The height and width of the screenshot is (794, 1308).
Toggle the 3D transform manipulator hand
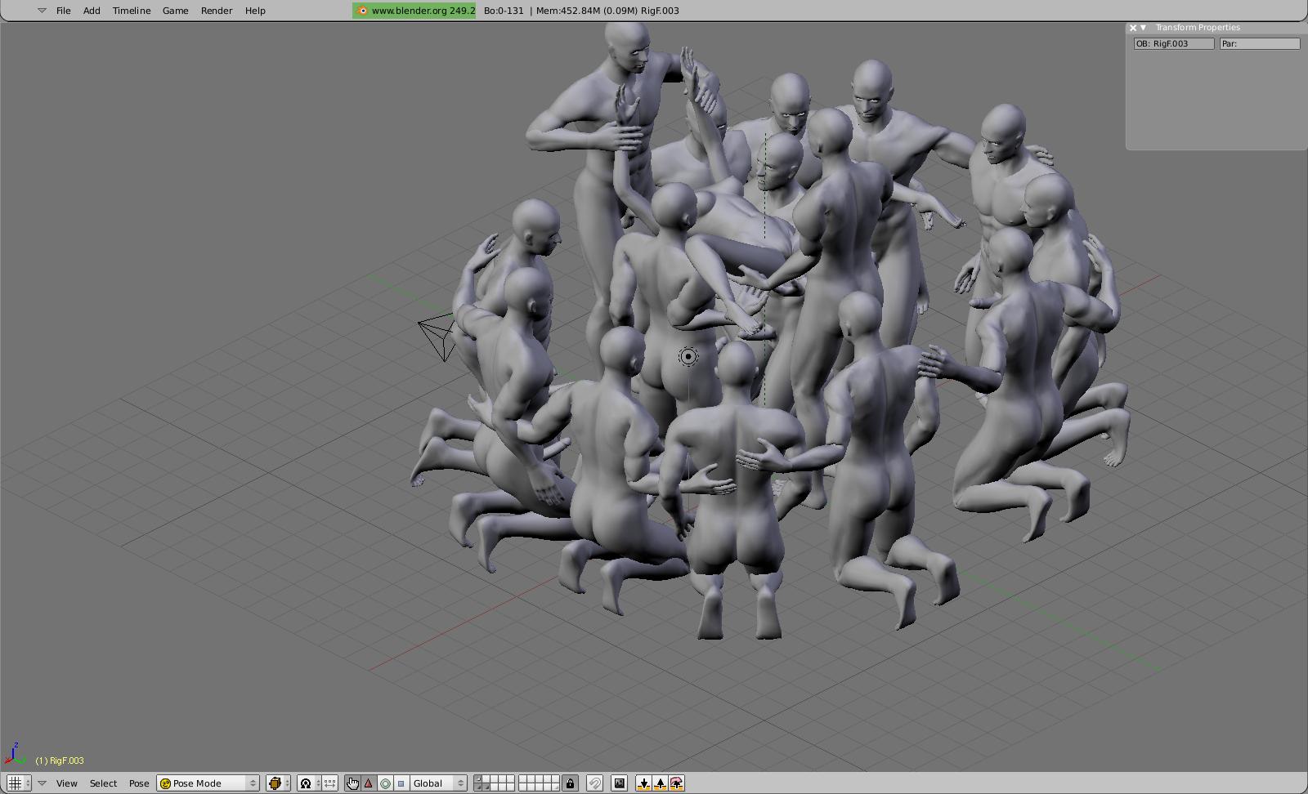(352, 783)
